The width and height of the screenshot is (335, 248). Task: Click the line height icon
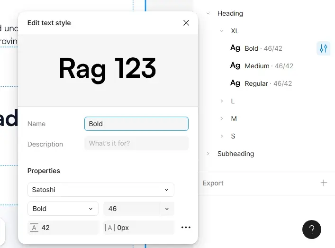[x=34, y=228]
